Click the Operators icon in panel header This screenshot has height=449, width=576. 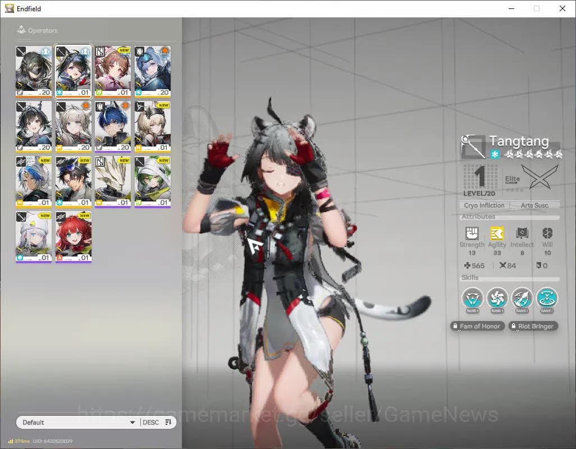click(21, 30)
